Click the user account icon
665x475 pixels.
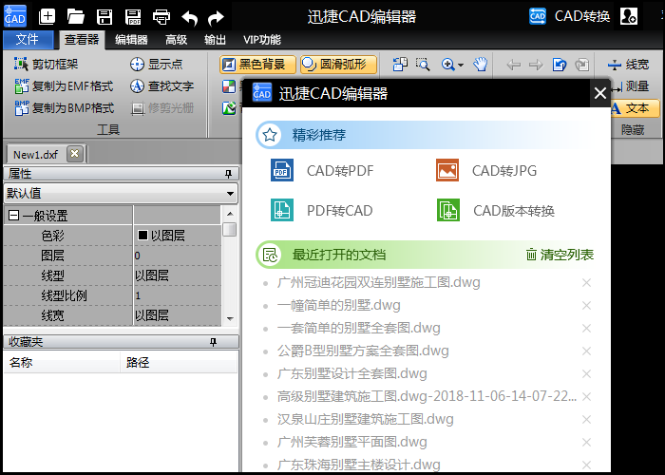tap(628, 16)
